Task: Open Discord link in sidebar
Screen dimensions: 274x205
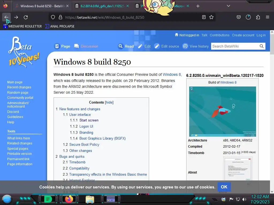Action: tap(13, 112)
